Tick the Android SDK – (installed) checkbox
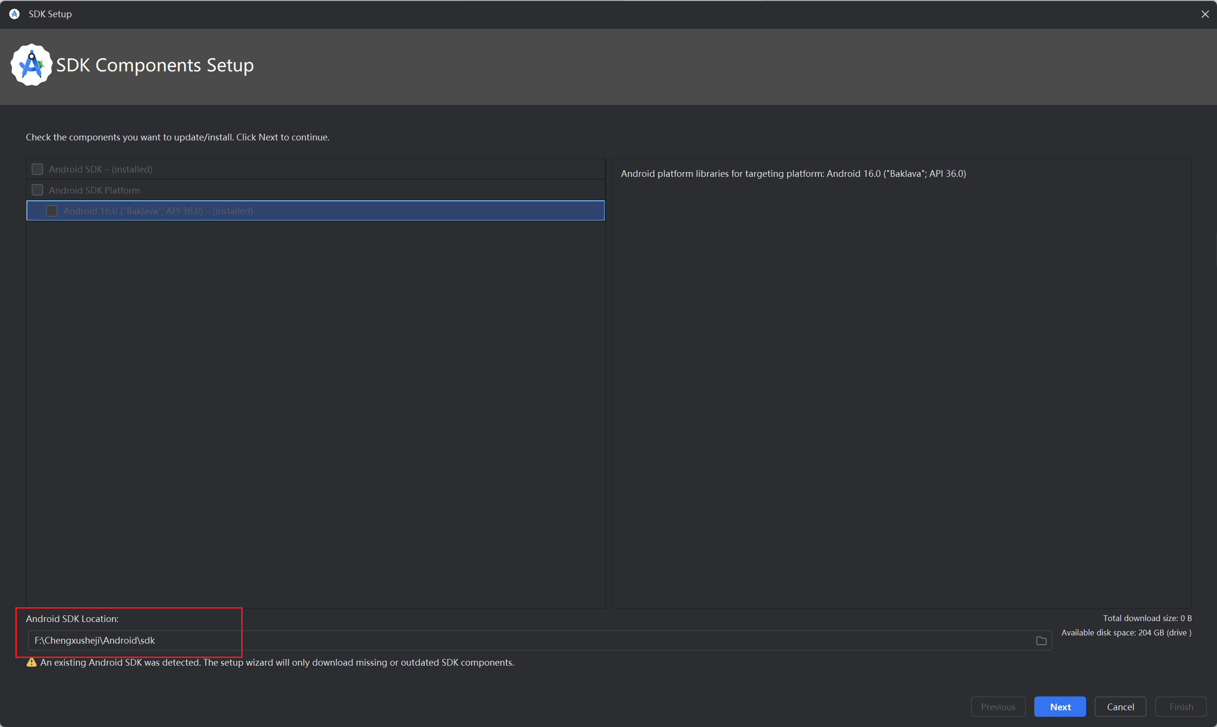1217x727 pixels. (x=37, y=169)
